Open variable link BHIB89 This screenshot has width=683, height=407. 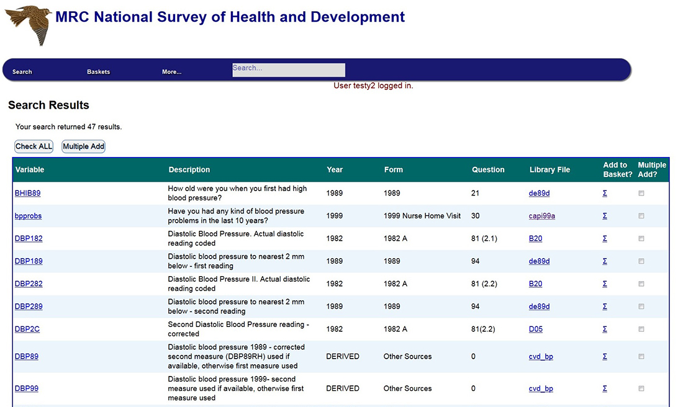pos(27,194)
